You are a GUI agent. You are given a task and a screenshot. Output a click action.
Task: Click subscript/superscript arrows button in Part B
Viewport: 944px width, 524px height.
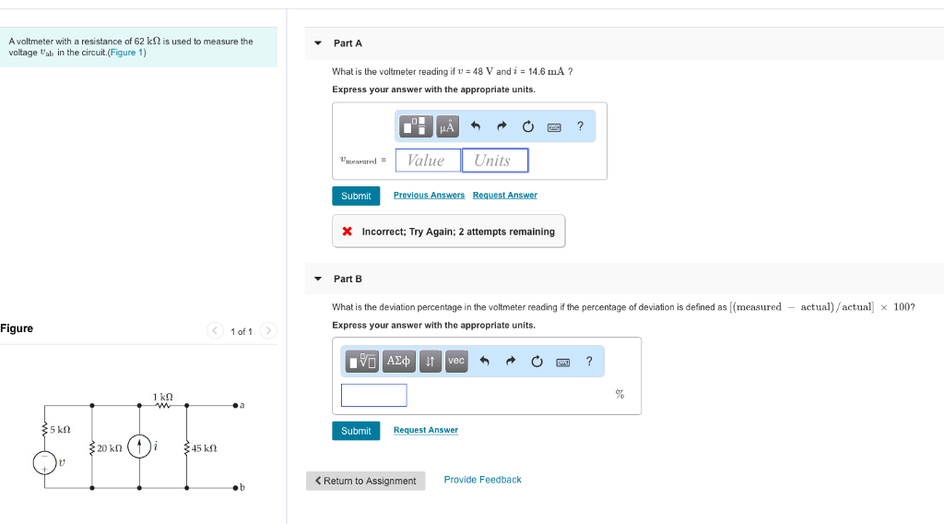point(430,362)
